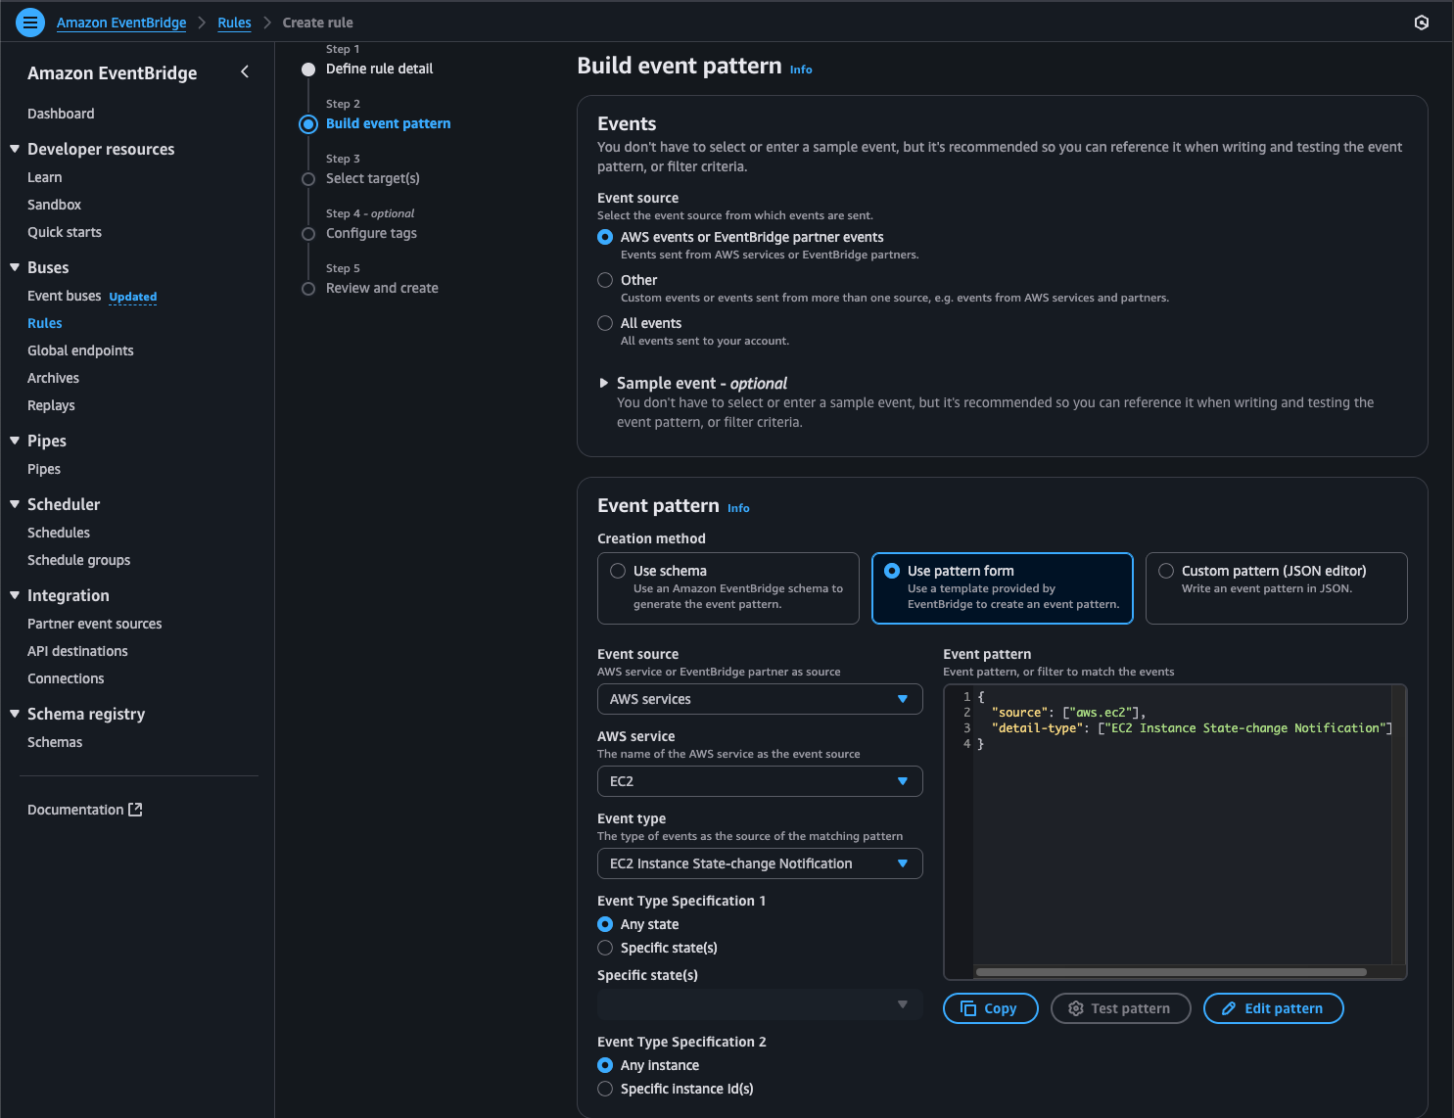Select the Other event source radio button
This screenshot has height=1118, width=1454.
pos(605,280)
